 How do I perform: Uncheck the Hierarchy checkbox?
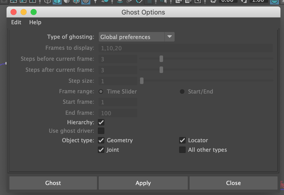(101, 122)
